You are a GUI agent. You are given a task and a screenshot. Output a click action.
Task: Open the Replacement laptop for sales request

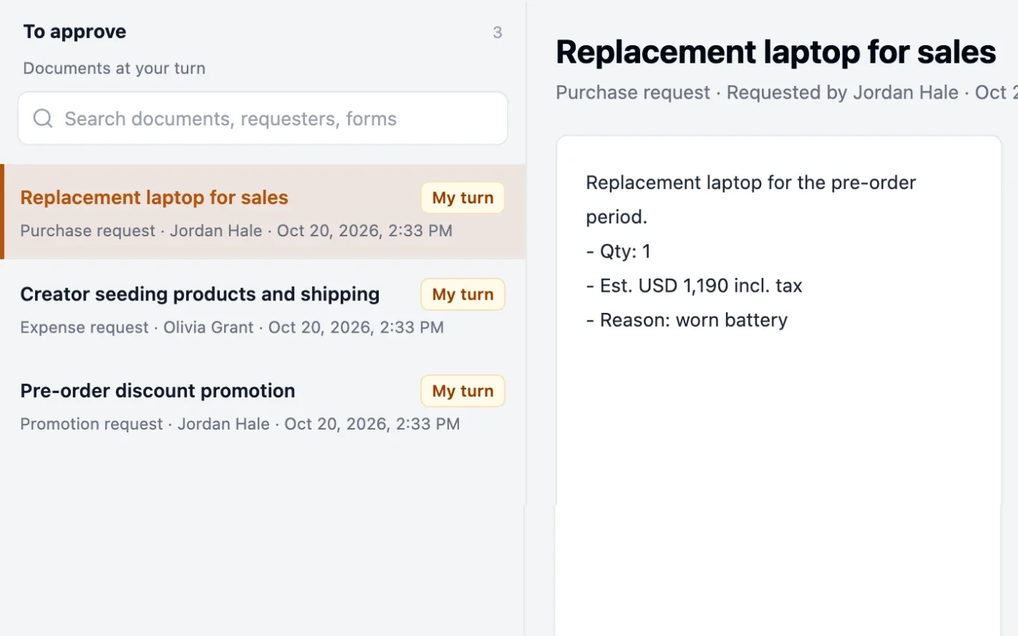[263, 212]
